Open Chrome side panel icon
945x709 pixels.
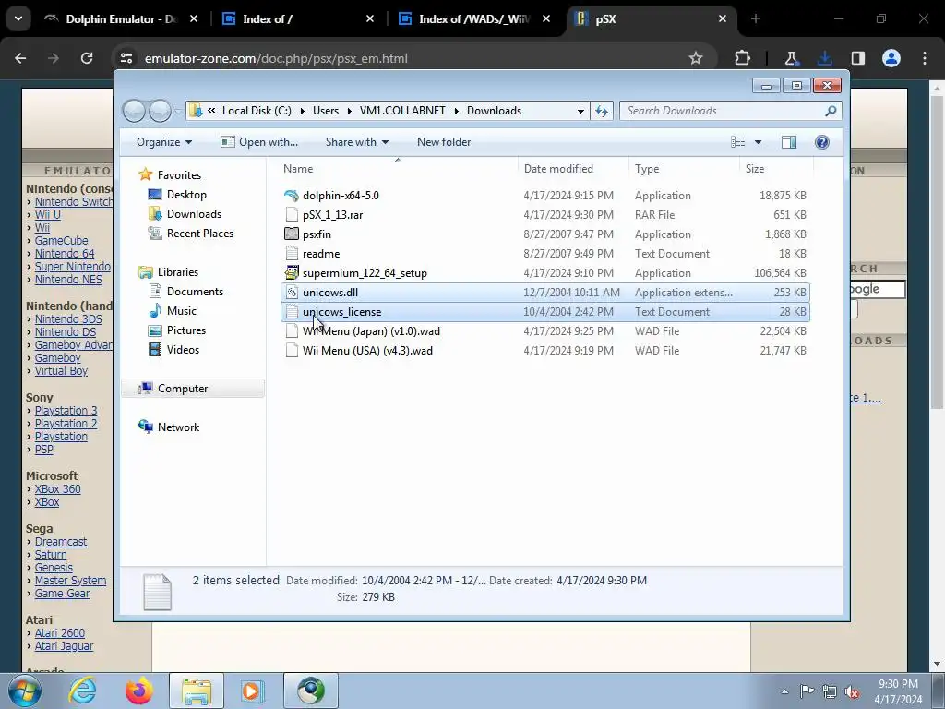pyautogui.click(x=857, y=58)
